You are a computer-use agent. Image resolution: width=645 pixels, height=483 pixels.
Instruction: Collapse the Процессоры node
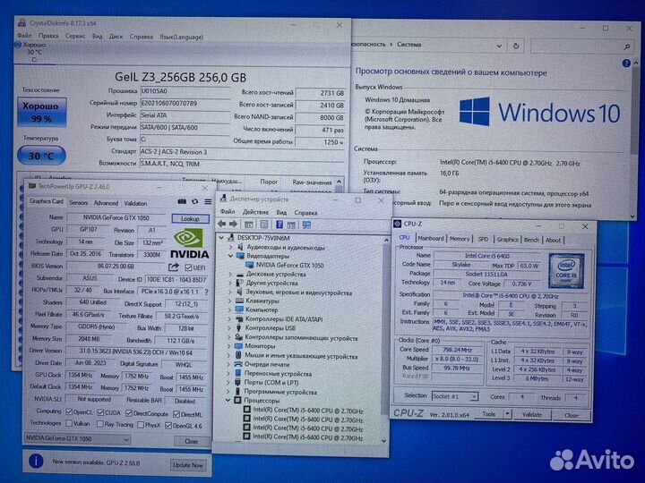[x=228, y=400]
